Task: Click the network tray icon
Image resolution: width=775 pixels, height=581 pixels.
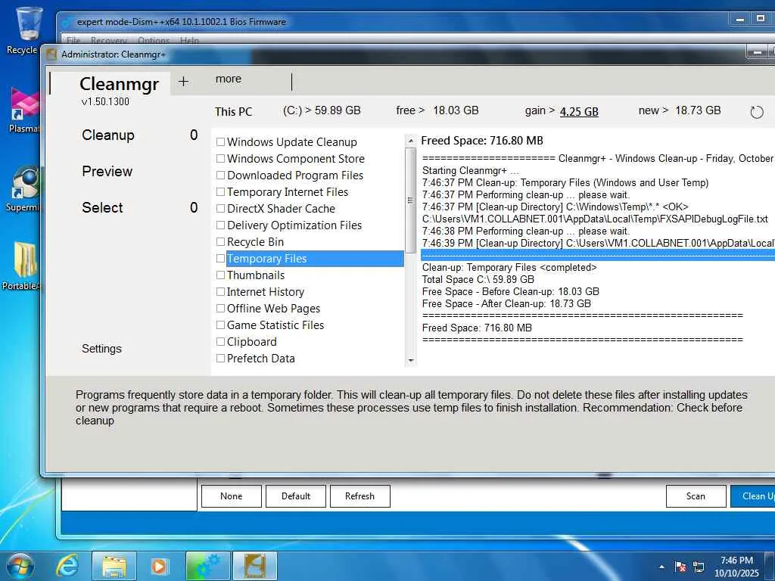Action: click(699, 567)
